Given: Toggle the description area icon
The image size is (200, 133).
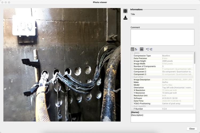Looking at the screenshot, I should coord(142,49).
